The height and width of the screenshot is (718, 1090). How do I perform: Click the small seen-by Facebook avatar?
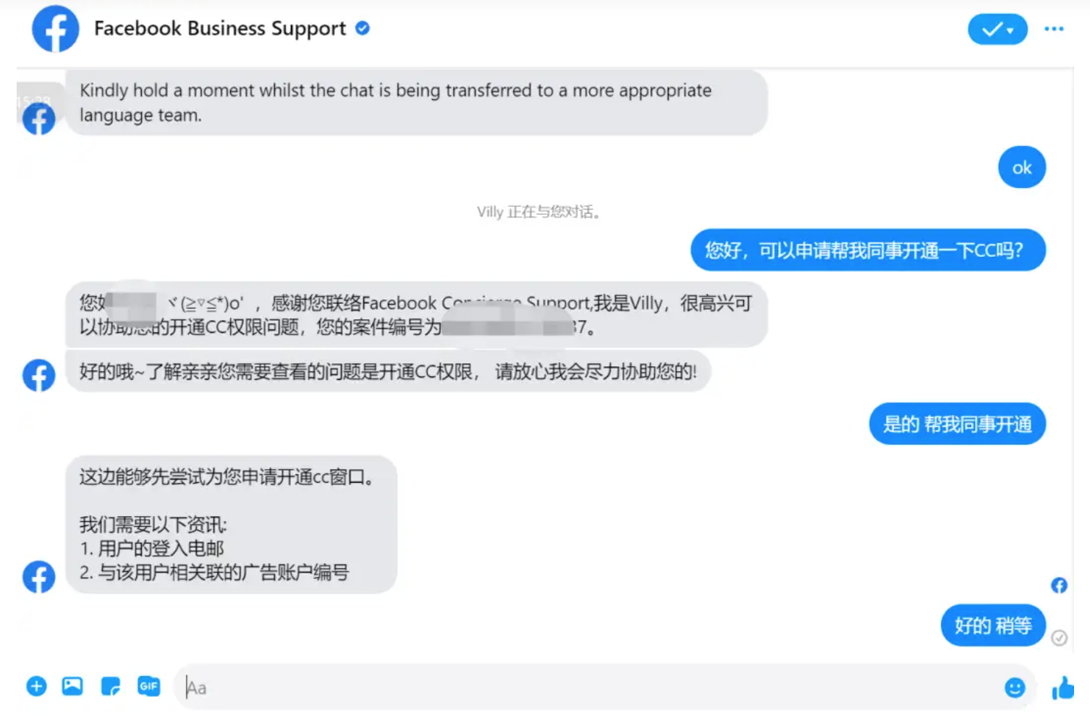(1059, 585)
